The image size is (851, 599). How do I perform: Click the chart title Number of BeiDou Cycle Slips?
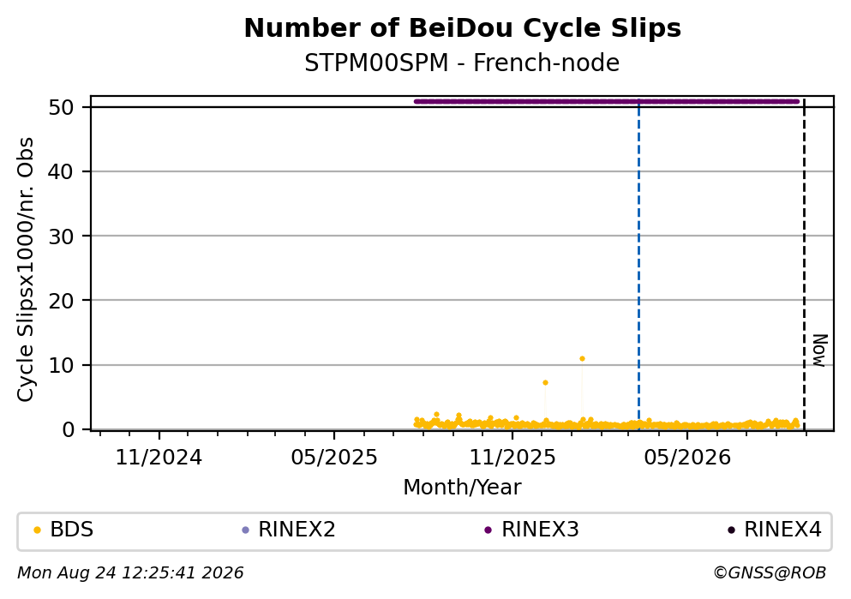(463, 28)
